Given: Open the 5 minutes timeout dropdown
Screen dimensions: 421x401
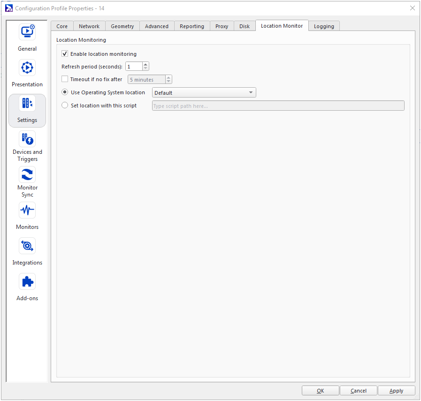Looking at the screenshot, I should tap(168, 80).
